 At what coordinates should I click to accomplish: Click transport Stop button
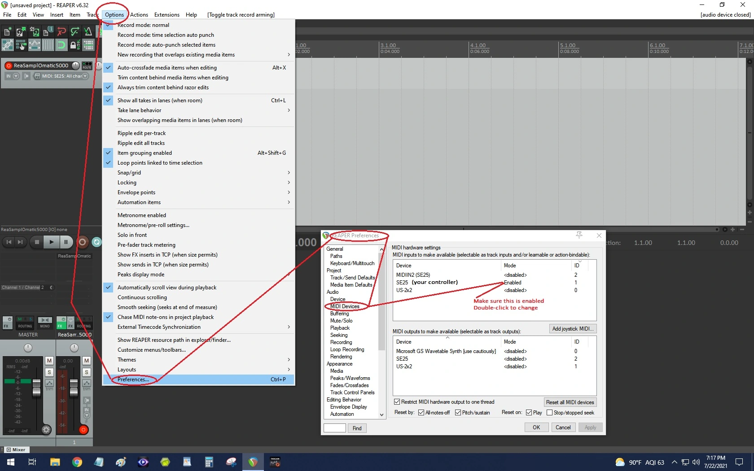coord(37,242)
